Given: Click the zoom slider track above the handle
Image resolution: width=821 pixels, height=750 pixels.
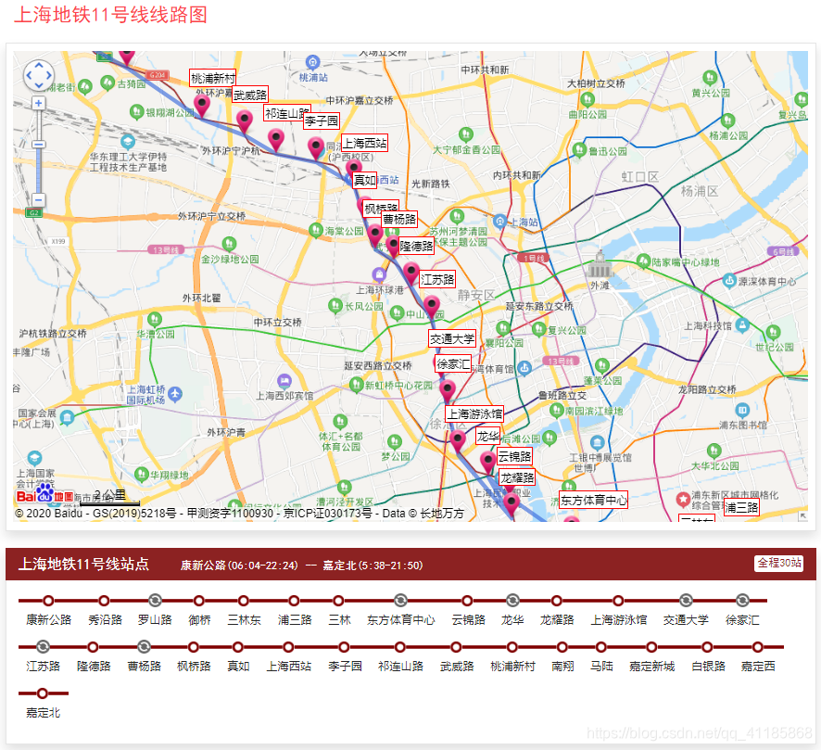Looking at the screenshot, I should [x=39, y=124].
